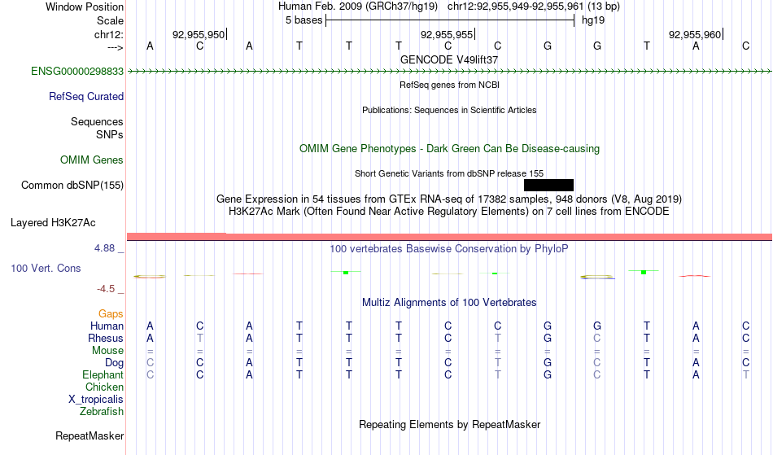Click the 5 bases scale bar
This screenshot has height=455, width=773.
pyautogui.click(x=450, y=20)
